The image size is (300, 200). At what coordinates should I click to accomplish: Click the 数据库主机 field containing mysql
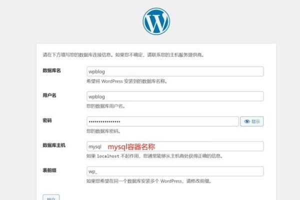tap(175, 146)
